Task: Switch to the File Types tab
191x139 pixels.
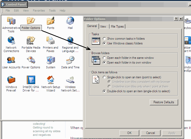Action: [117, 27]
